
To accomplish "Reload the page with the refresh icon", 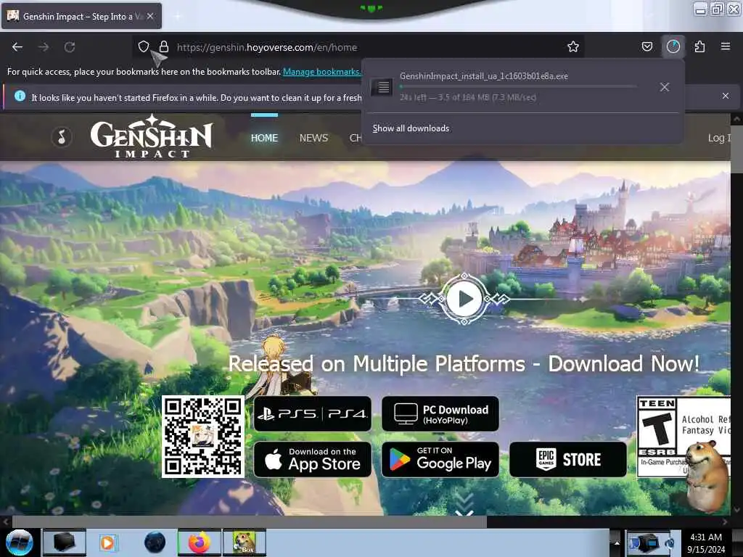I will [x=70, y=47].
